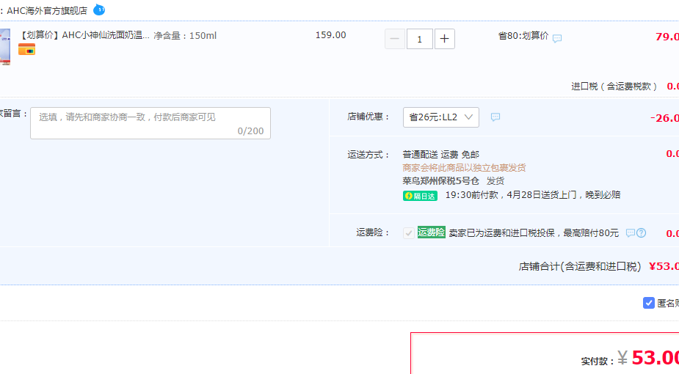Click the 159.00 unit price
This screenshot has width=679, height=374.
coord(331,35)
